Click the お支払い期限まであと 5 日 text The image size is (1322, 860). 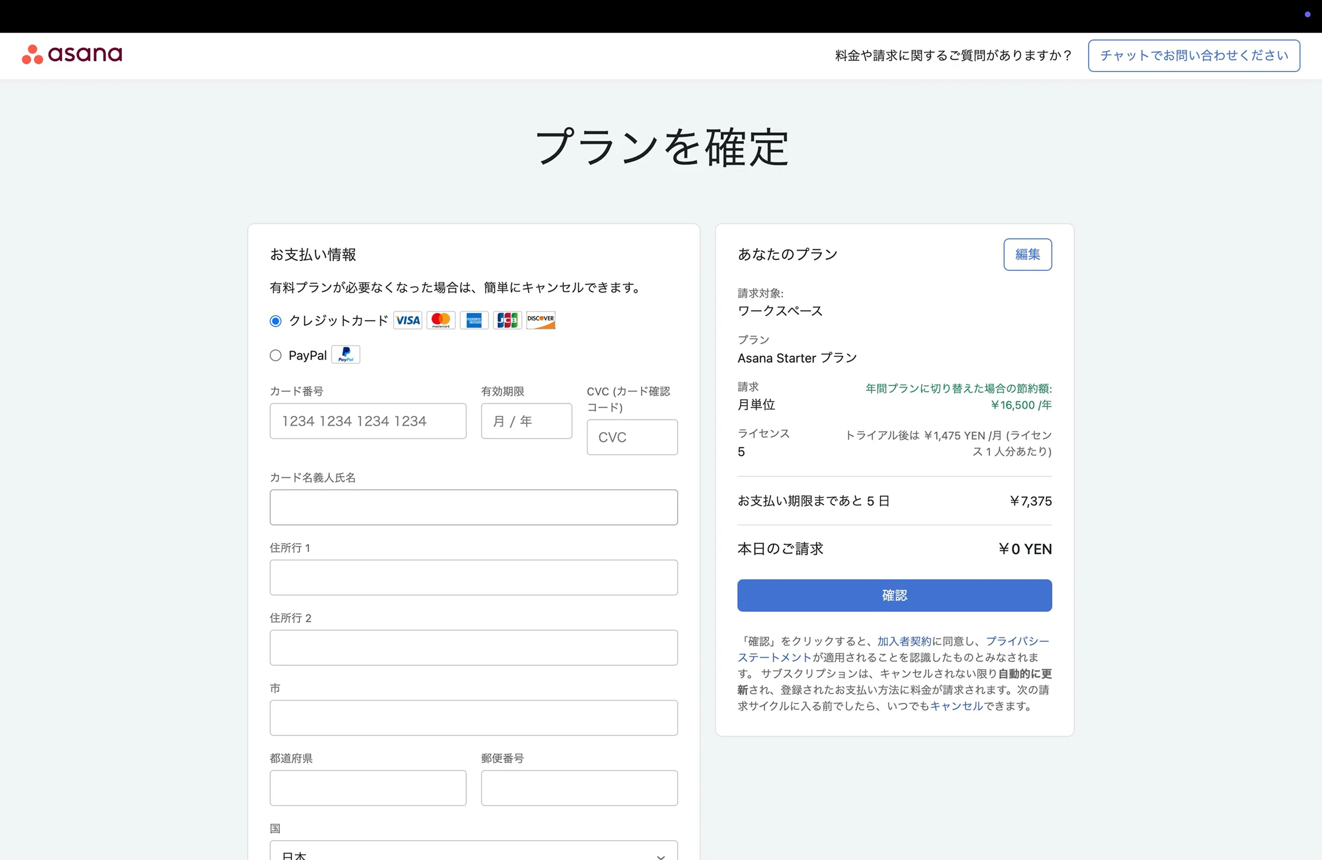click(x=814, y=501)
